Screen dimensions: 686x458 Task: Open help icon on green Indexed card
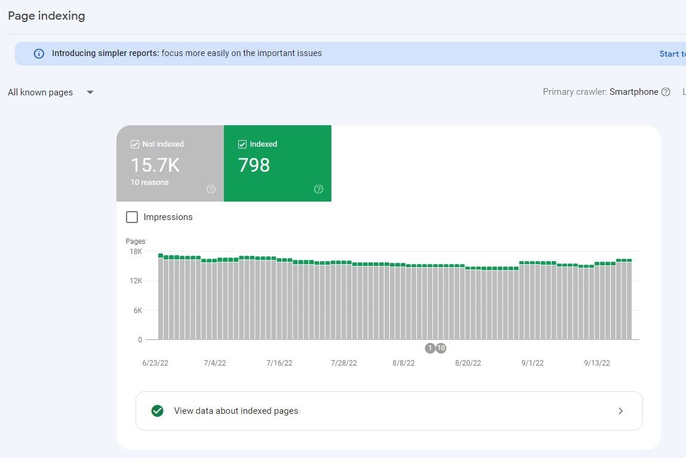click(x=318, y=189)
